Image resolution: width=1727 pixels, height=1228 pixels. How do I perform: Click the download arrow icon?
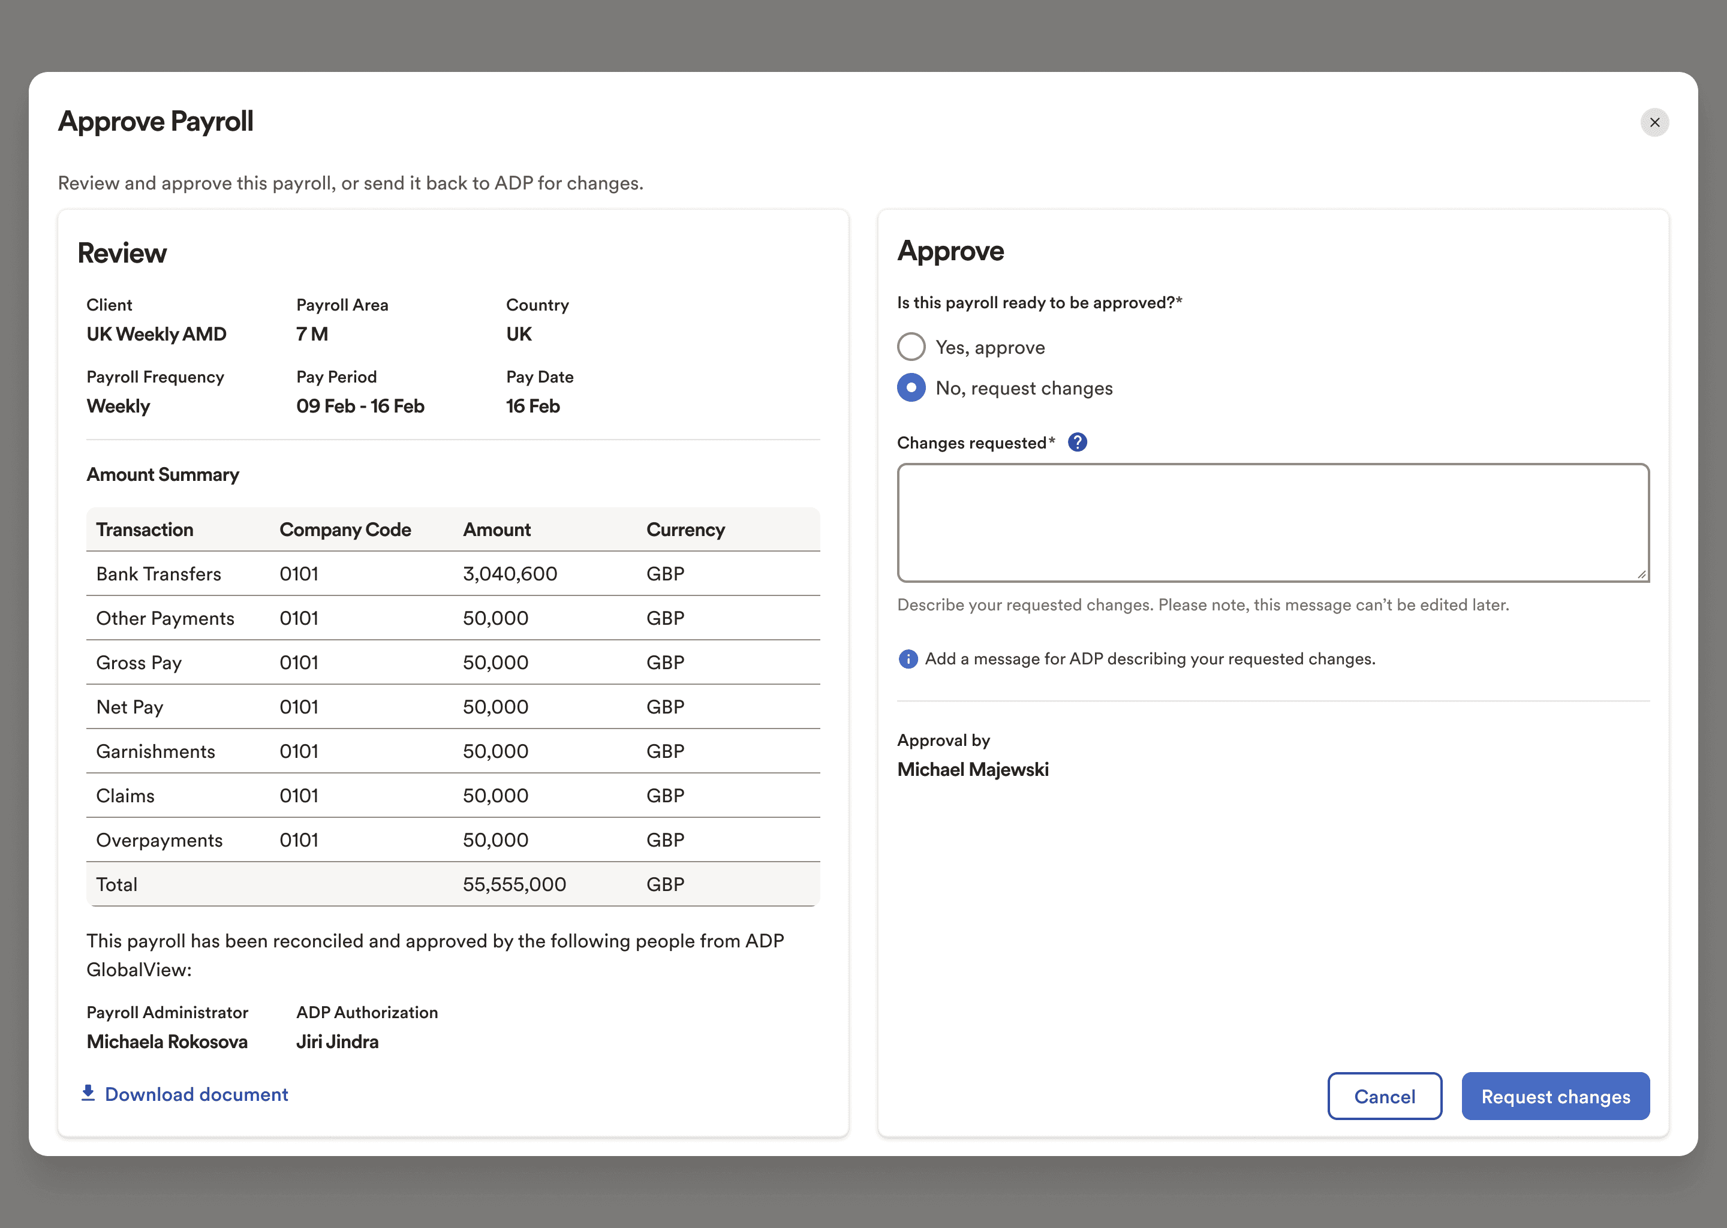coord(89,1094)
